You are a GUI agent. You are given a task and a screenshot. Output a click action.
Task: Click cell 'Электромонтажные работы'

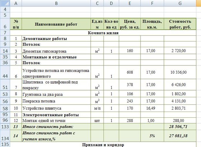coord(56,115)
